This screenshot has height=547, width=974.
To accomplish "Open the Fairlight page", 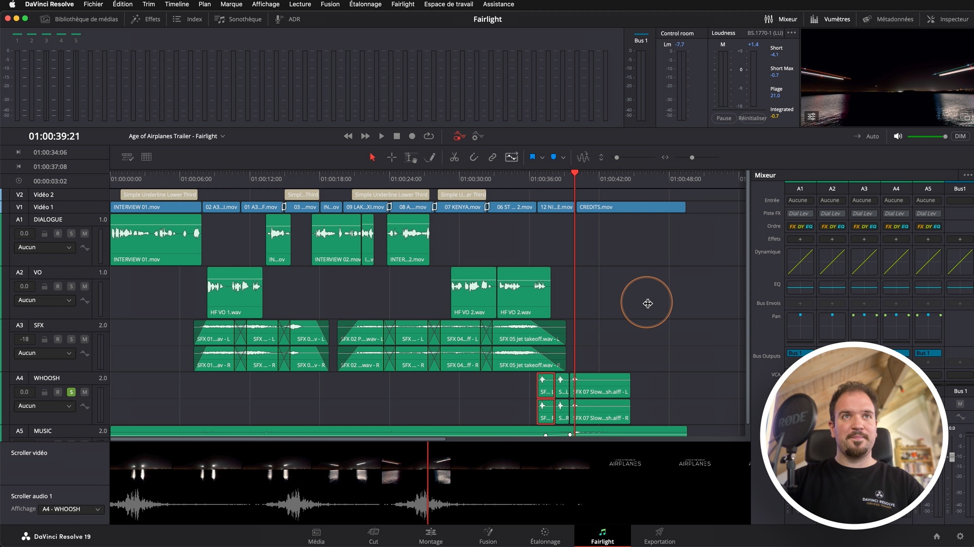I will click(602, 536).
